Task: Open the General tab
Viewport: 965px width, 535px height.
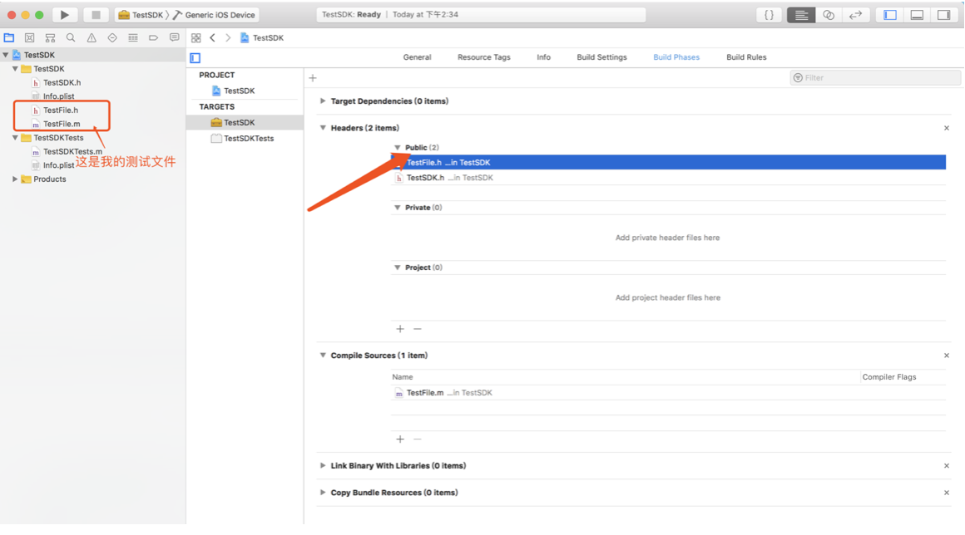Action: coord(418,57)
